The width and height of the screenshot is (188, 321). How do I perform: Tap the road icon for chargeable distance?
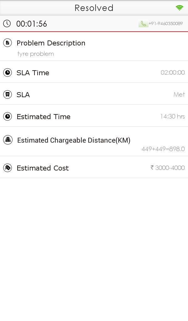(8, 140)
